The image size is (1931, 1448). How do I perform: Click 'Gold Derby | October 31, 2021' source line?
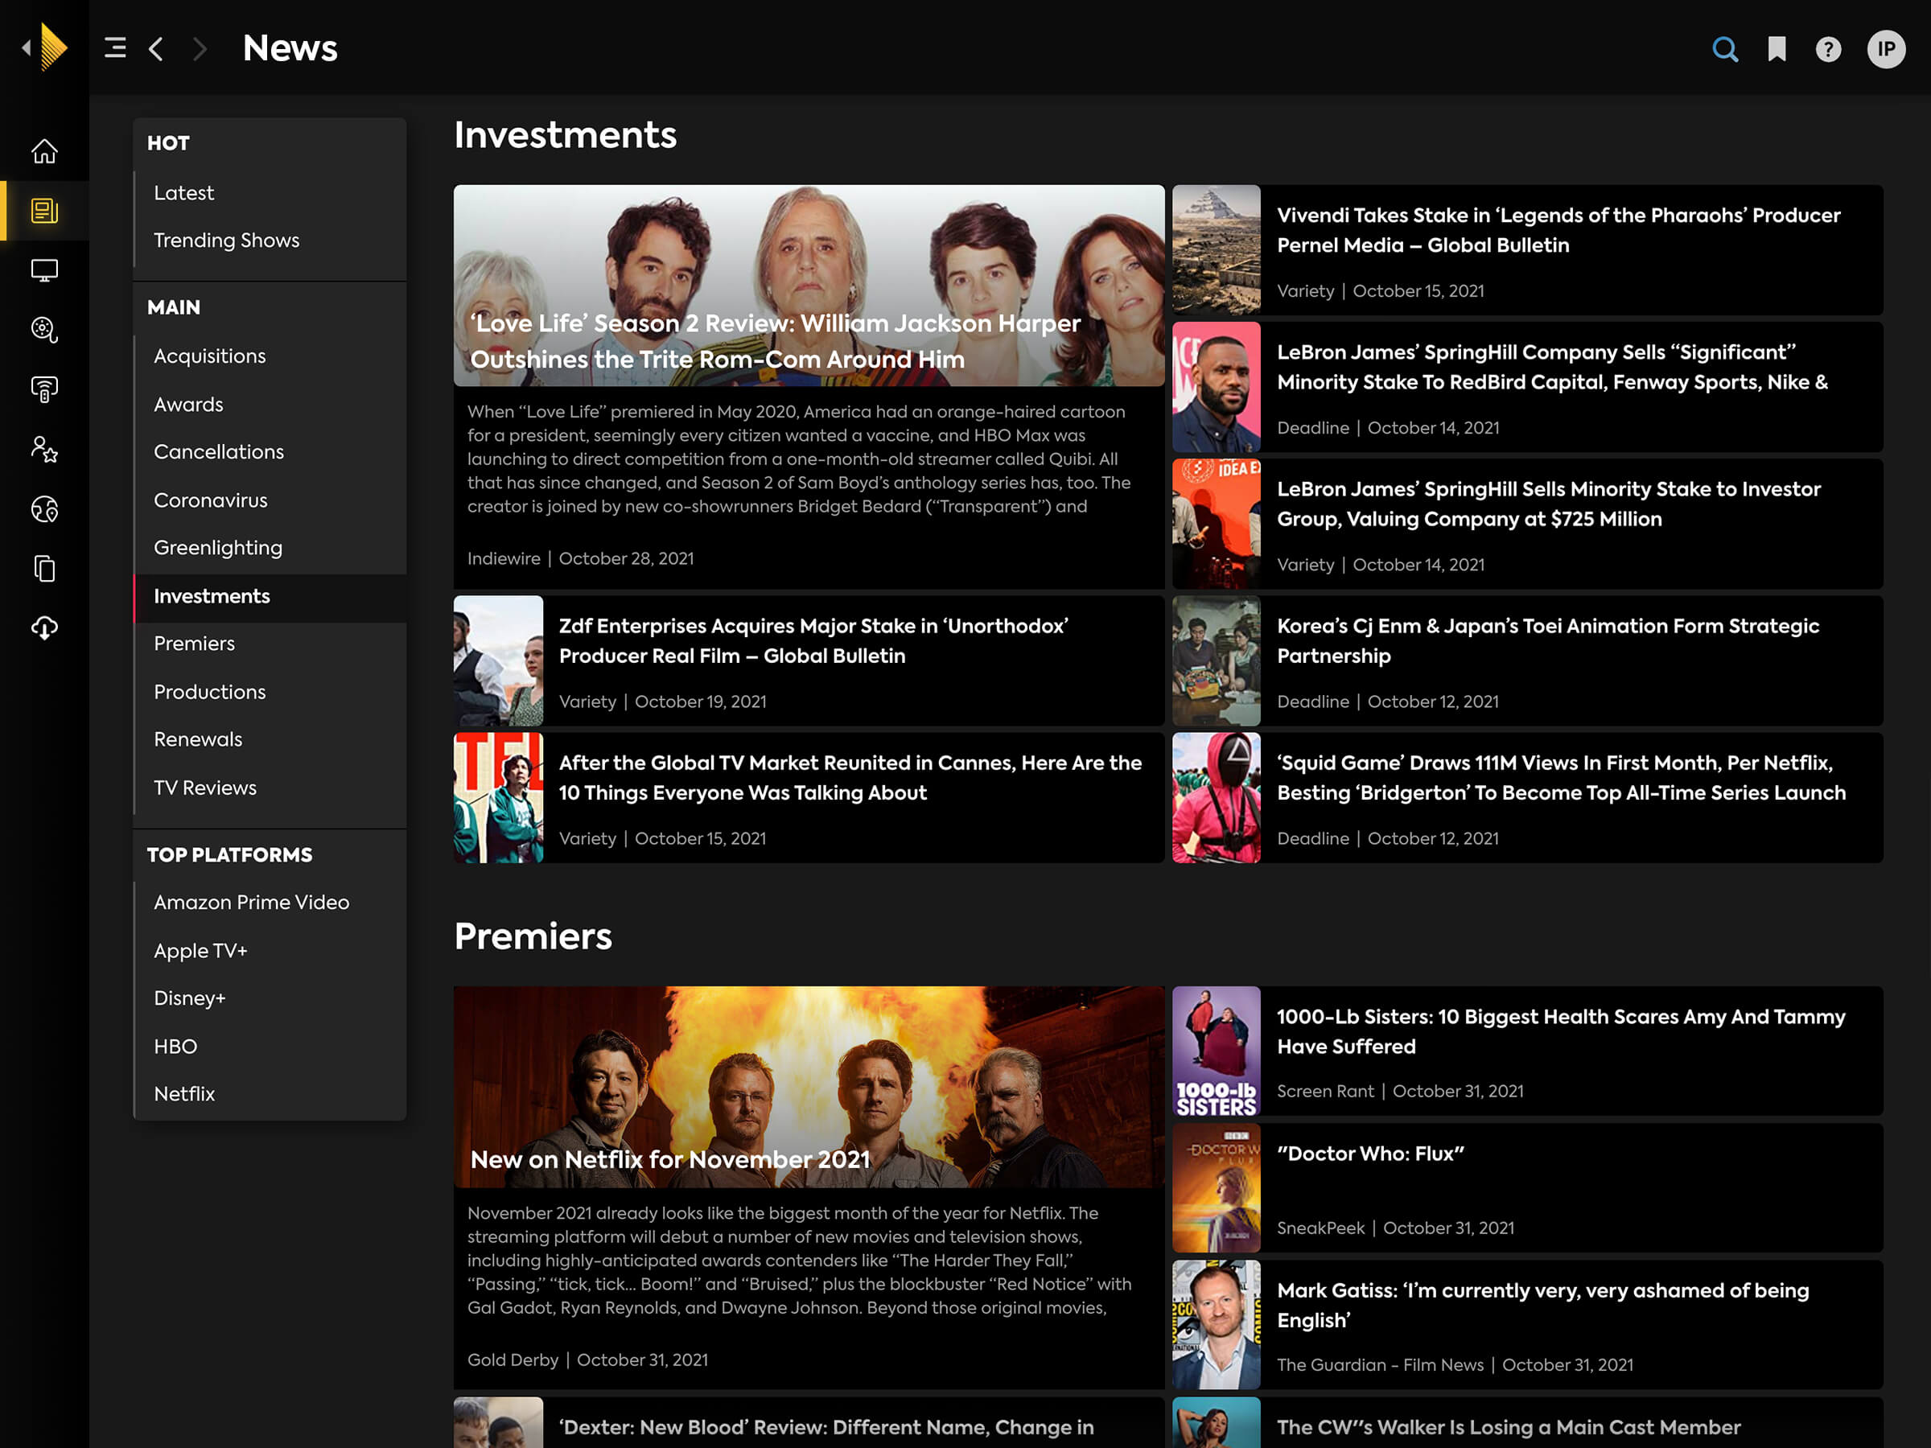(587, 1360)
